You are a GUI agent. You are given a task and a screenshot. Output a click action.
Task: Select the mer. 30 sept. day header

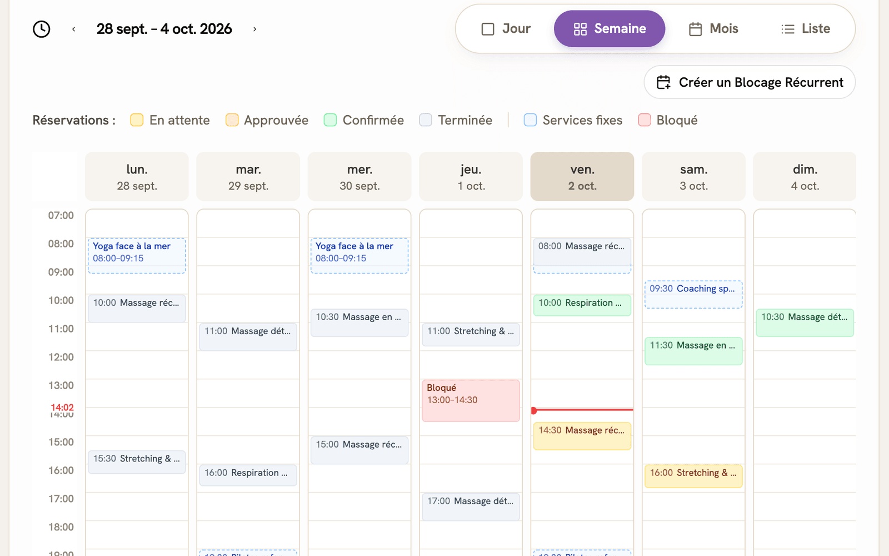(359, 177)
